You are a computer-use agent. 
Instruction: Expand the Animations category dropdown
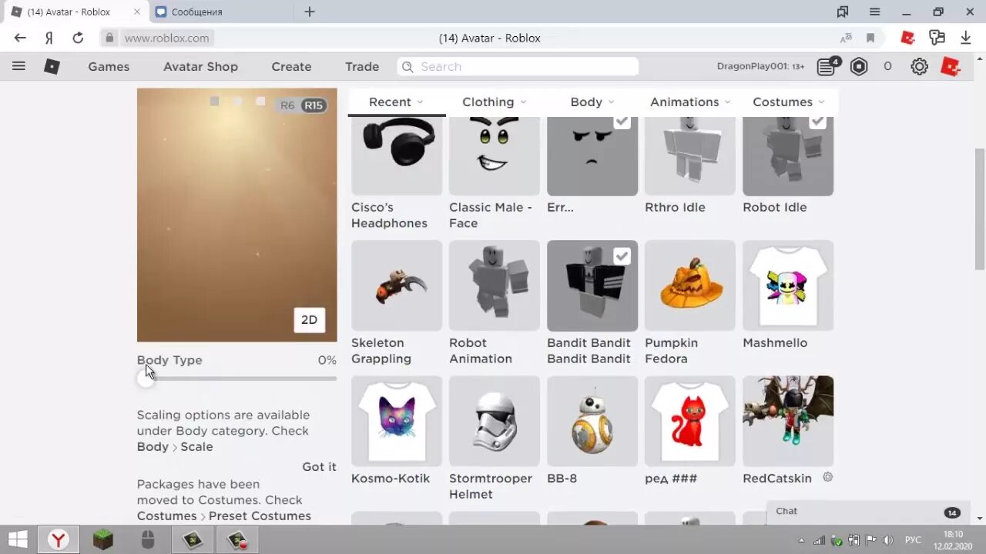click(690, 102)
